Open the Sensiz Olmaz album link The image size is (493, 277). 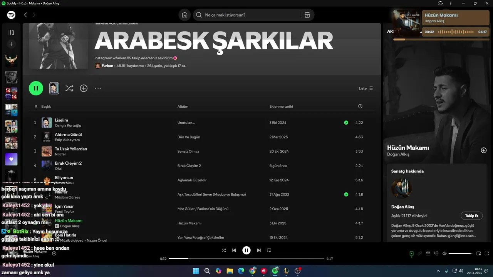point(188,152)
